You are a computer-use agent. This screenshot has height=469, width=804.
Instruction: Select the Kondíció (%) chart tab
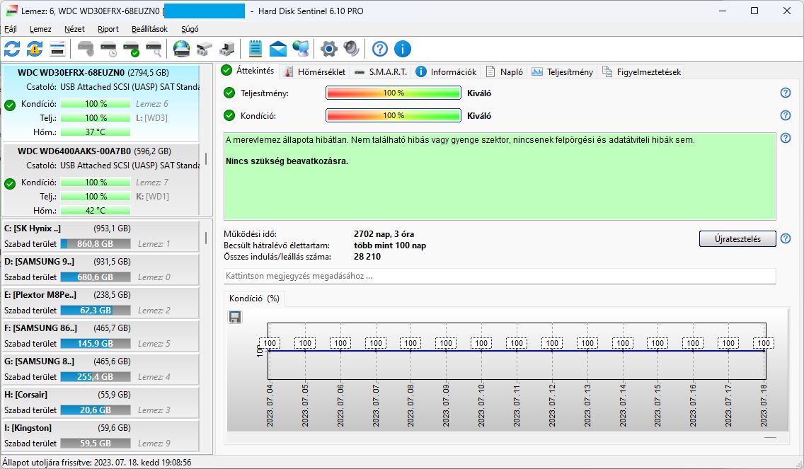(x=254, y=299)
